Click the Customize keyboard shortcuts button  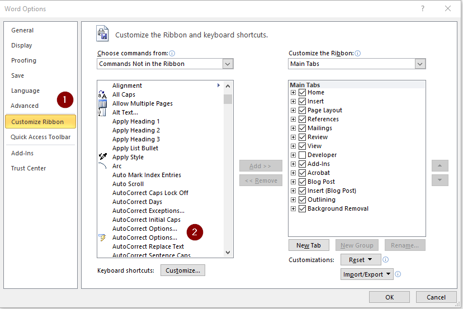pos(183,270)
